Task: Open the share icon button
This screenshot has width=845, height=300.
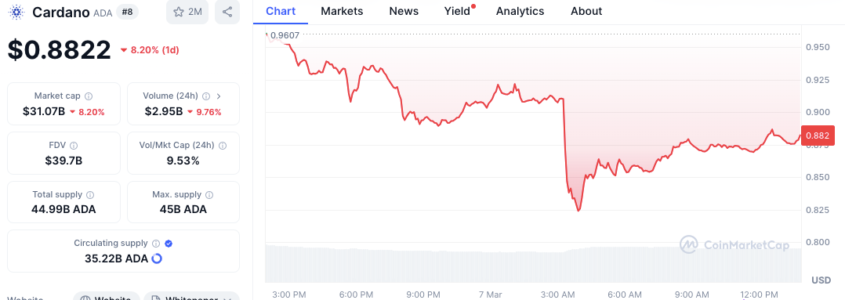Action: pyautogui.click(x=227, y=12)
